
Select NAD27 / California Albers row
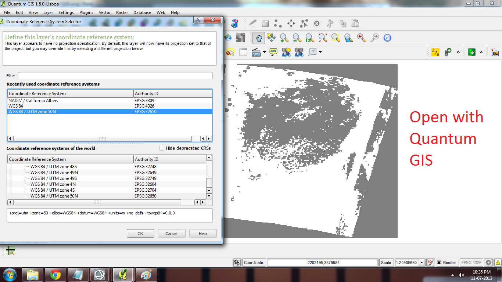click(x=110, y=100)
